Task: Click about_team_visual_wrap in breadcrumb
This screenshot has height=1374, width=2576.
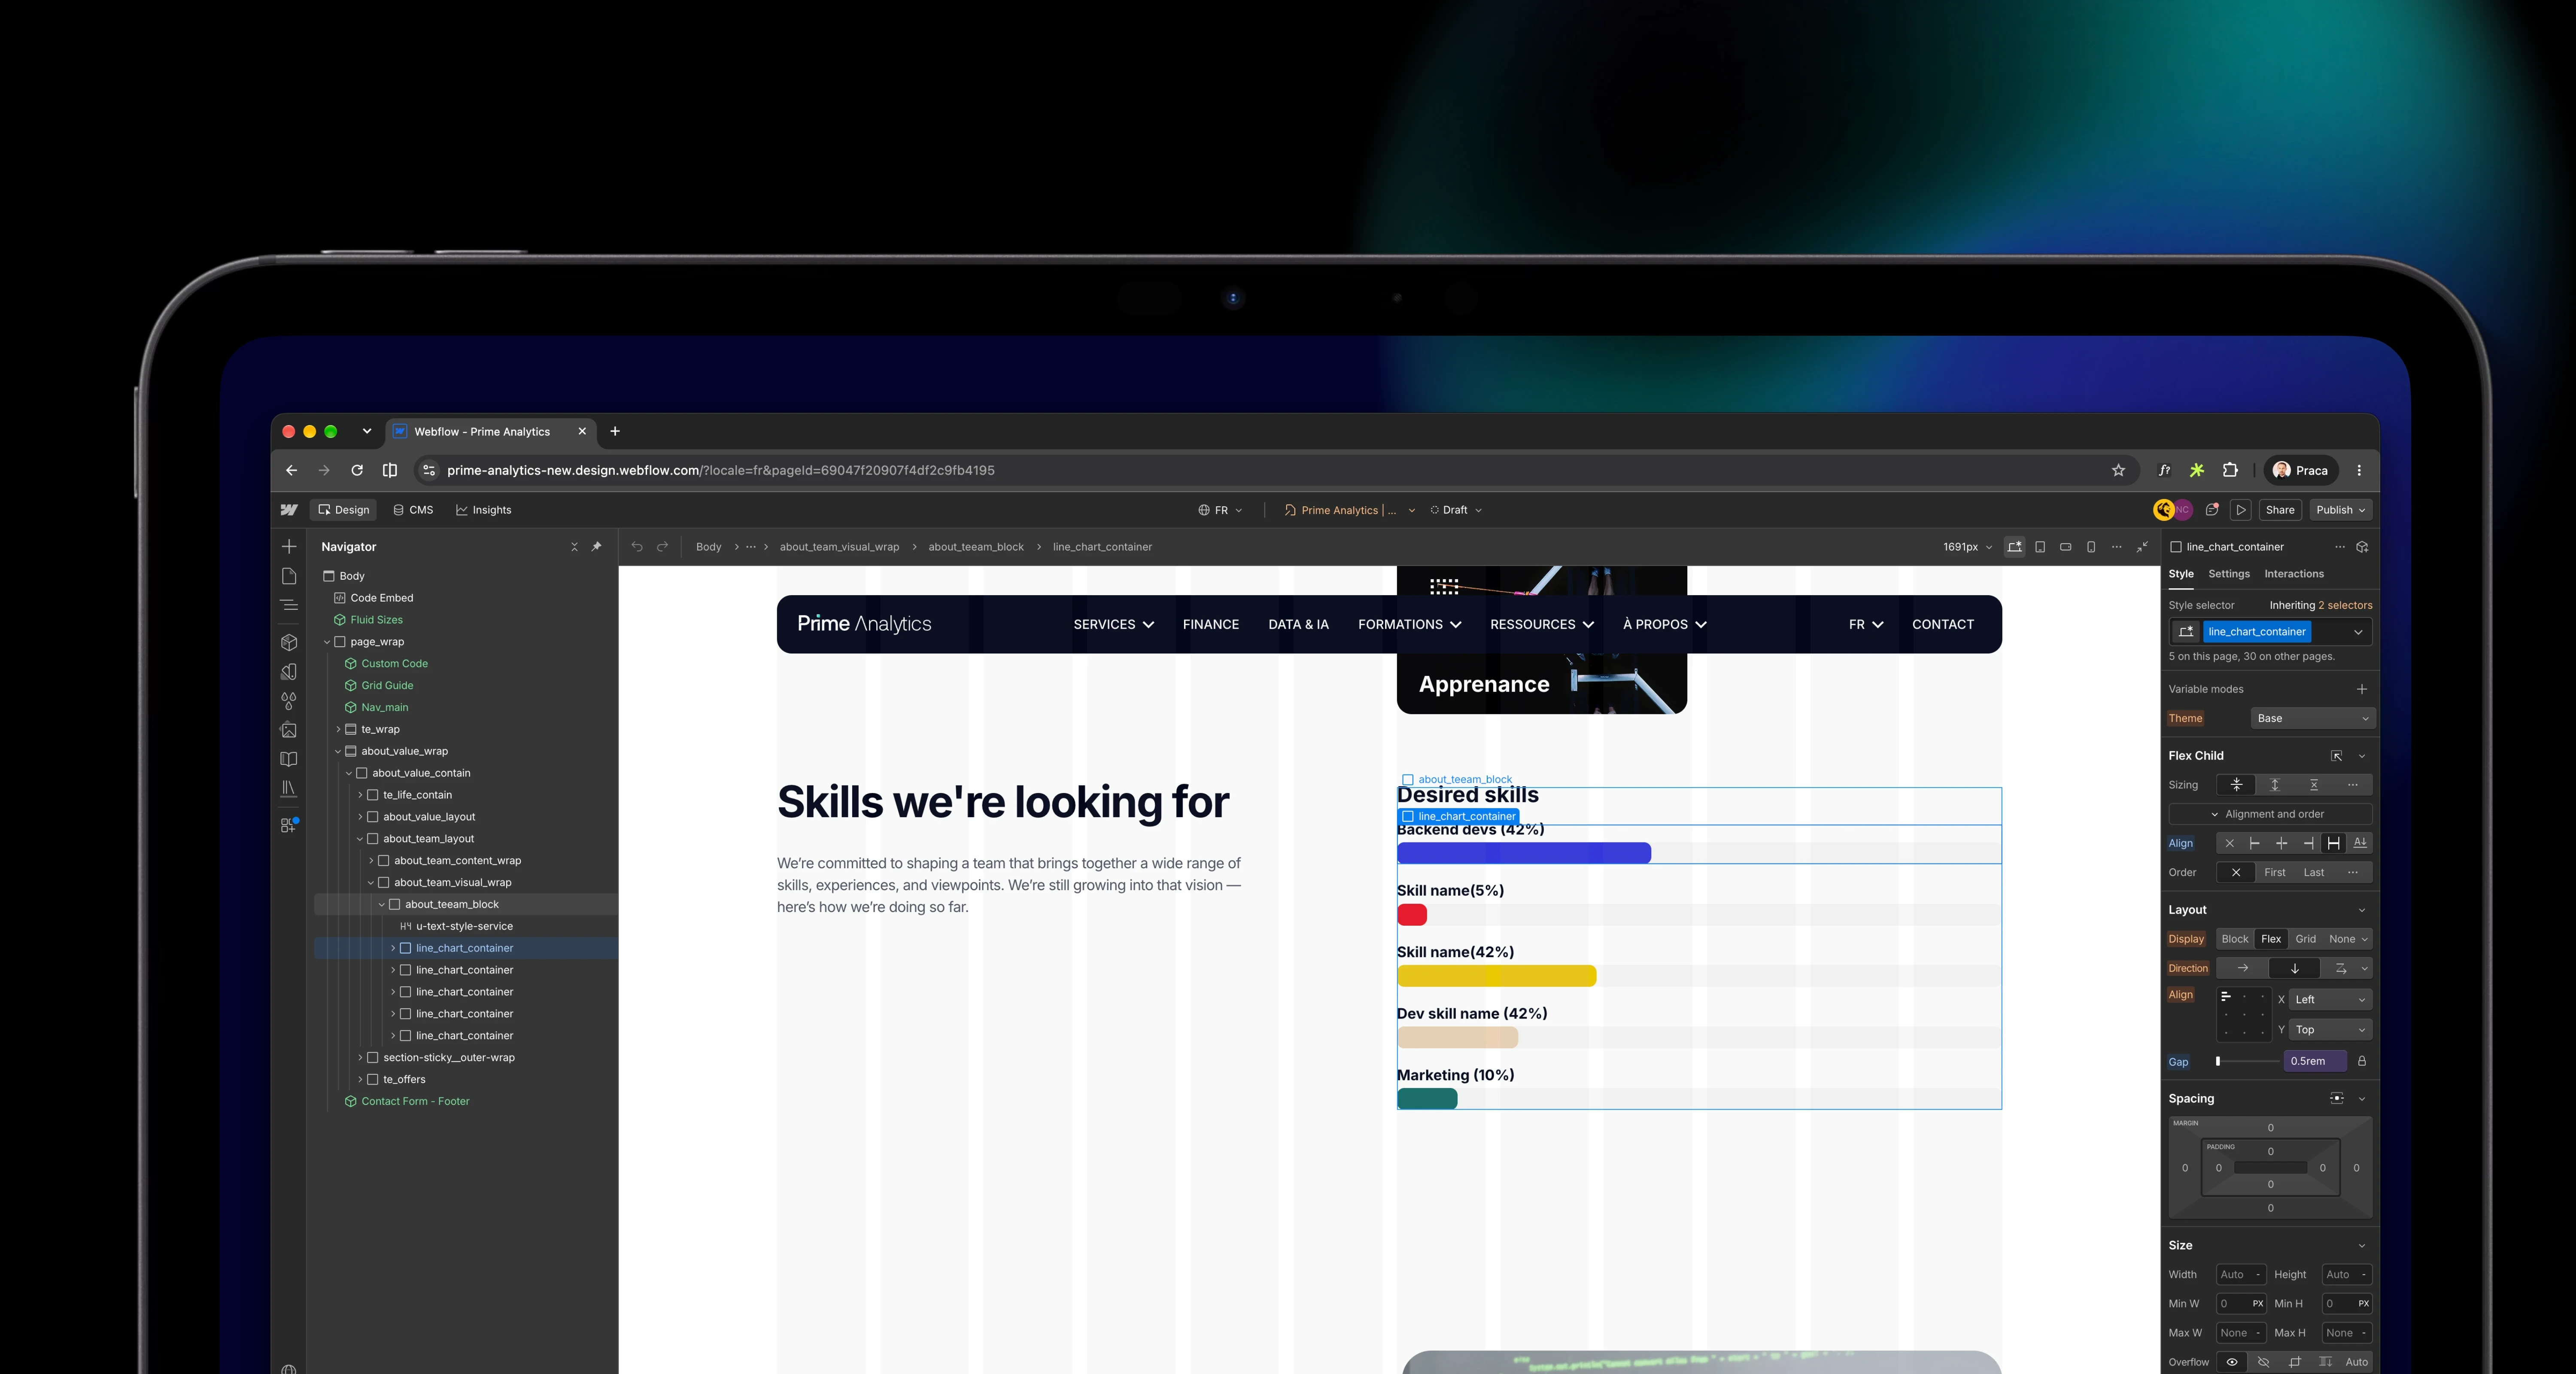Action: coord(839,547)
